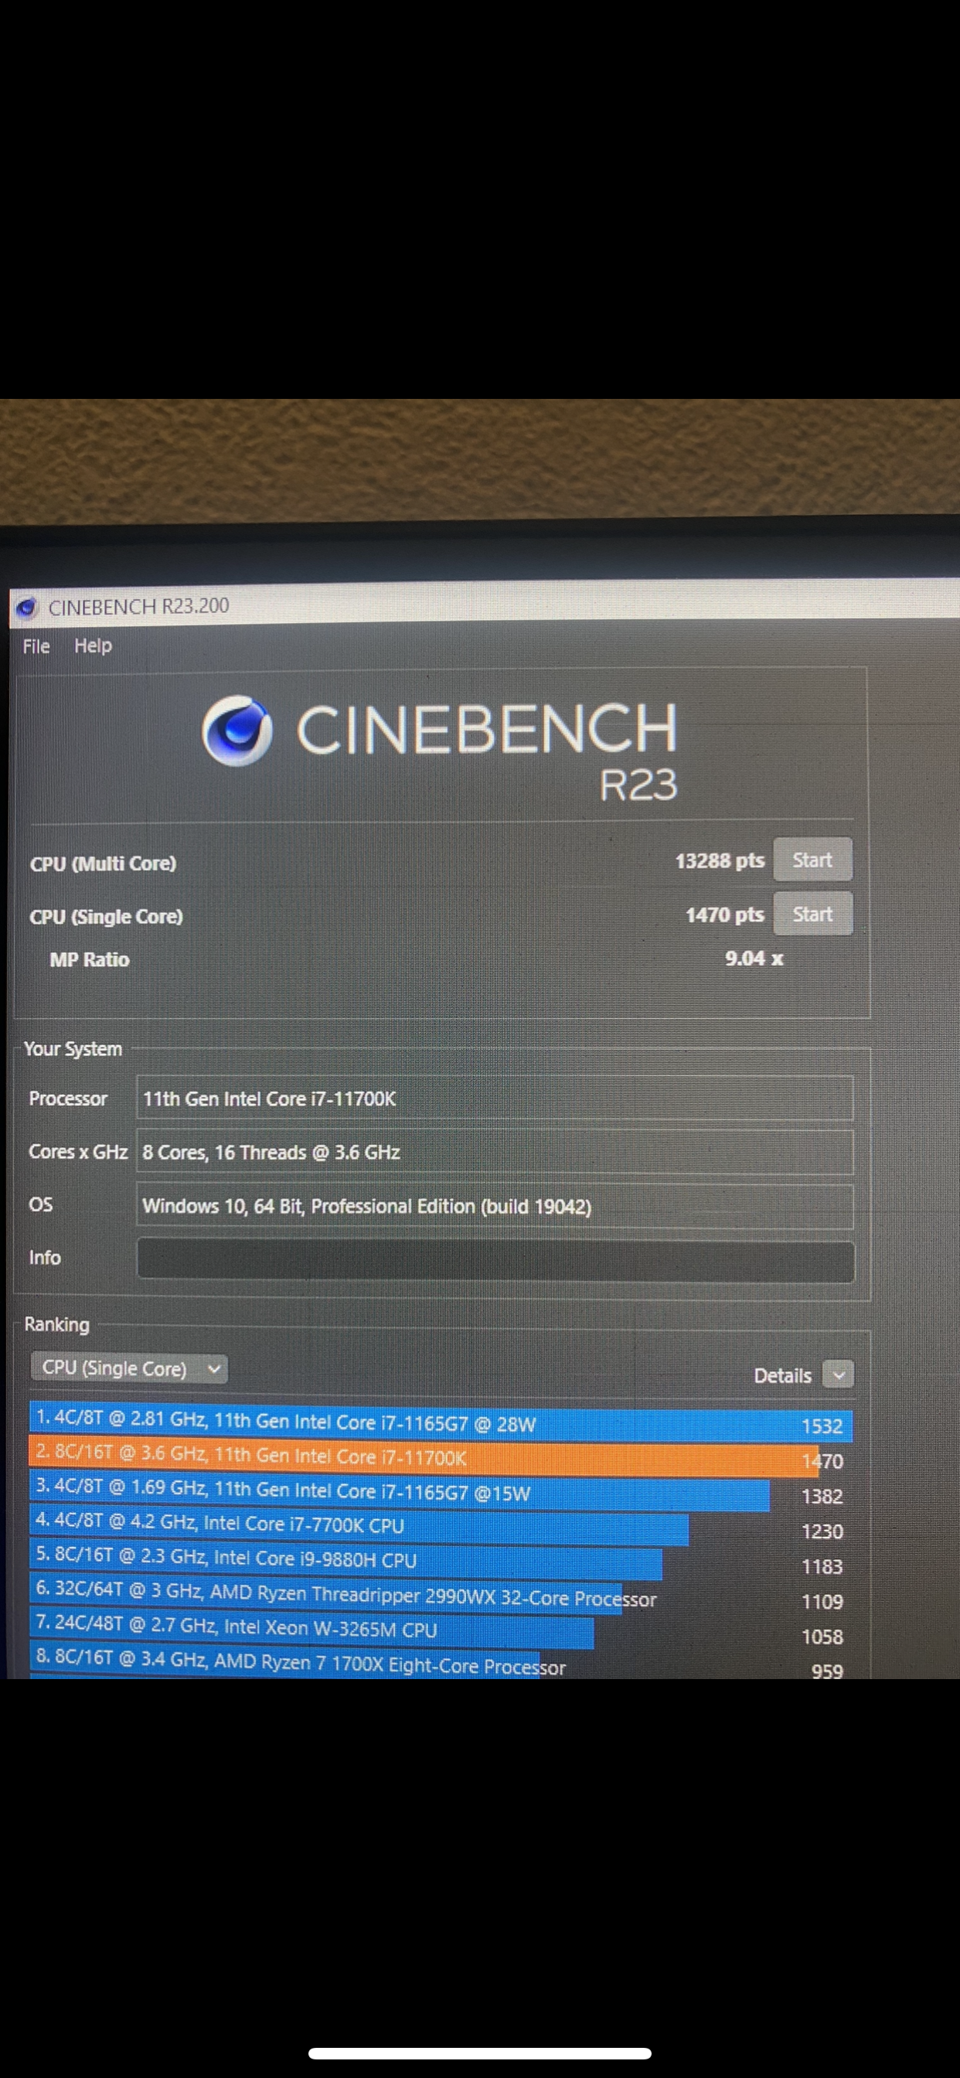The height and width of the screenshot is (2078, 960).
Task: Click the empty Info input field
Action: [495, 1261]
